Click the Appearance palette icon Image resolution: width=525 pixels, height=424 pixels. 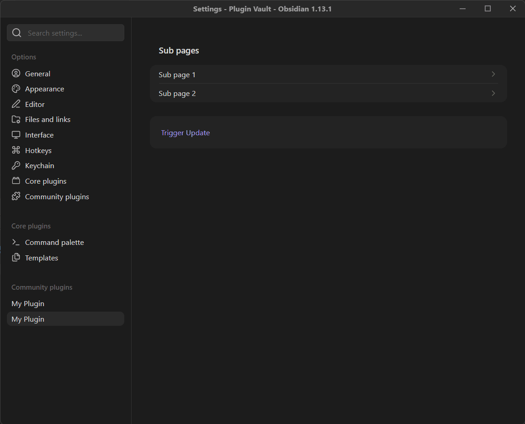(16, 89)
